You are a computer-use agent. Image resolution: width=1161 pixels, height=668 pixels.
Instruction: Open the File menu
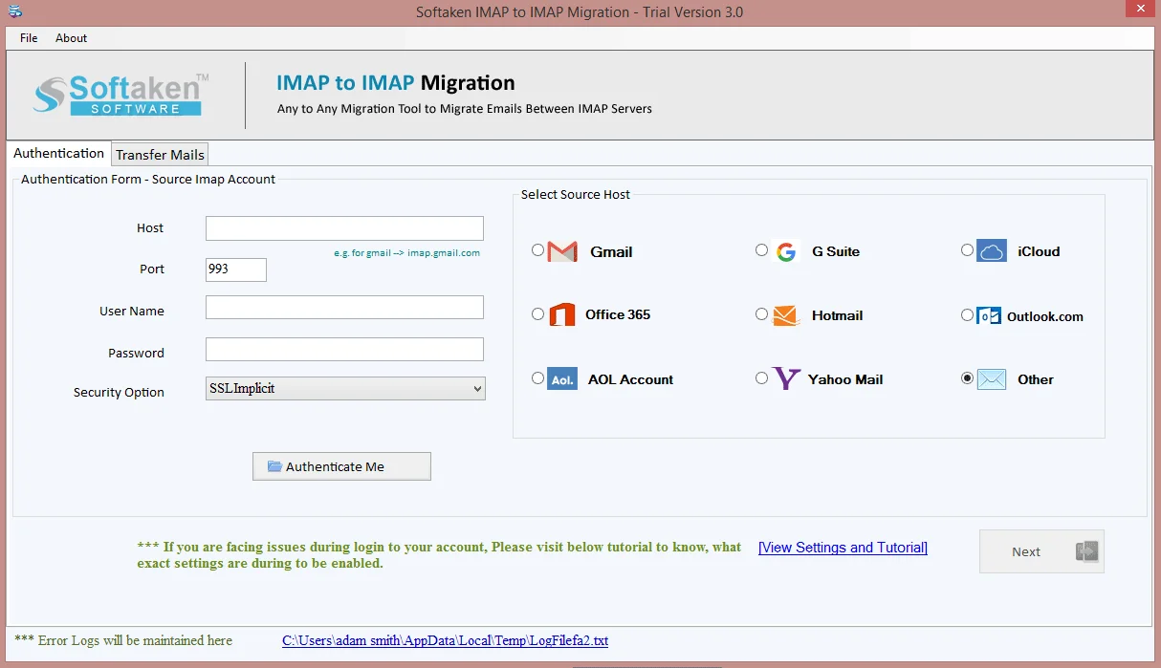point(28,38)
